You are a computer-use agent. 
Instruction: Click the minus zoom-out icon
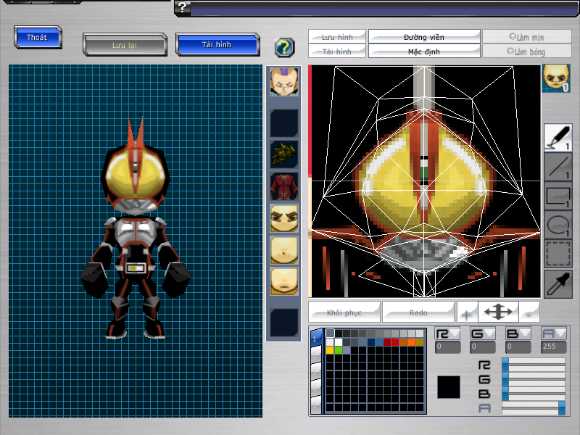pyautogui.click(x=529, y=312)
